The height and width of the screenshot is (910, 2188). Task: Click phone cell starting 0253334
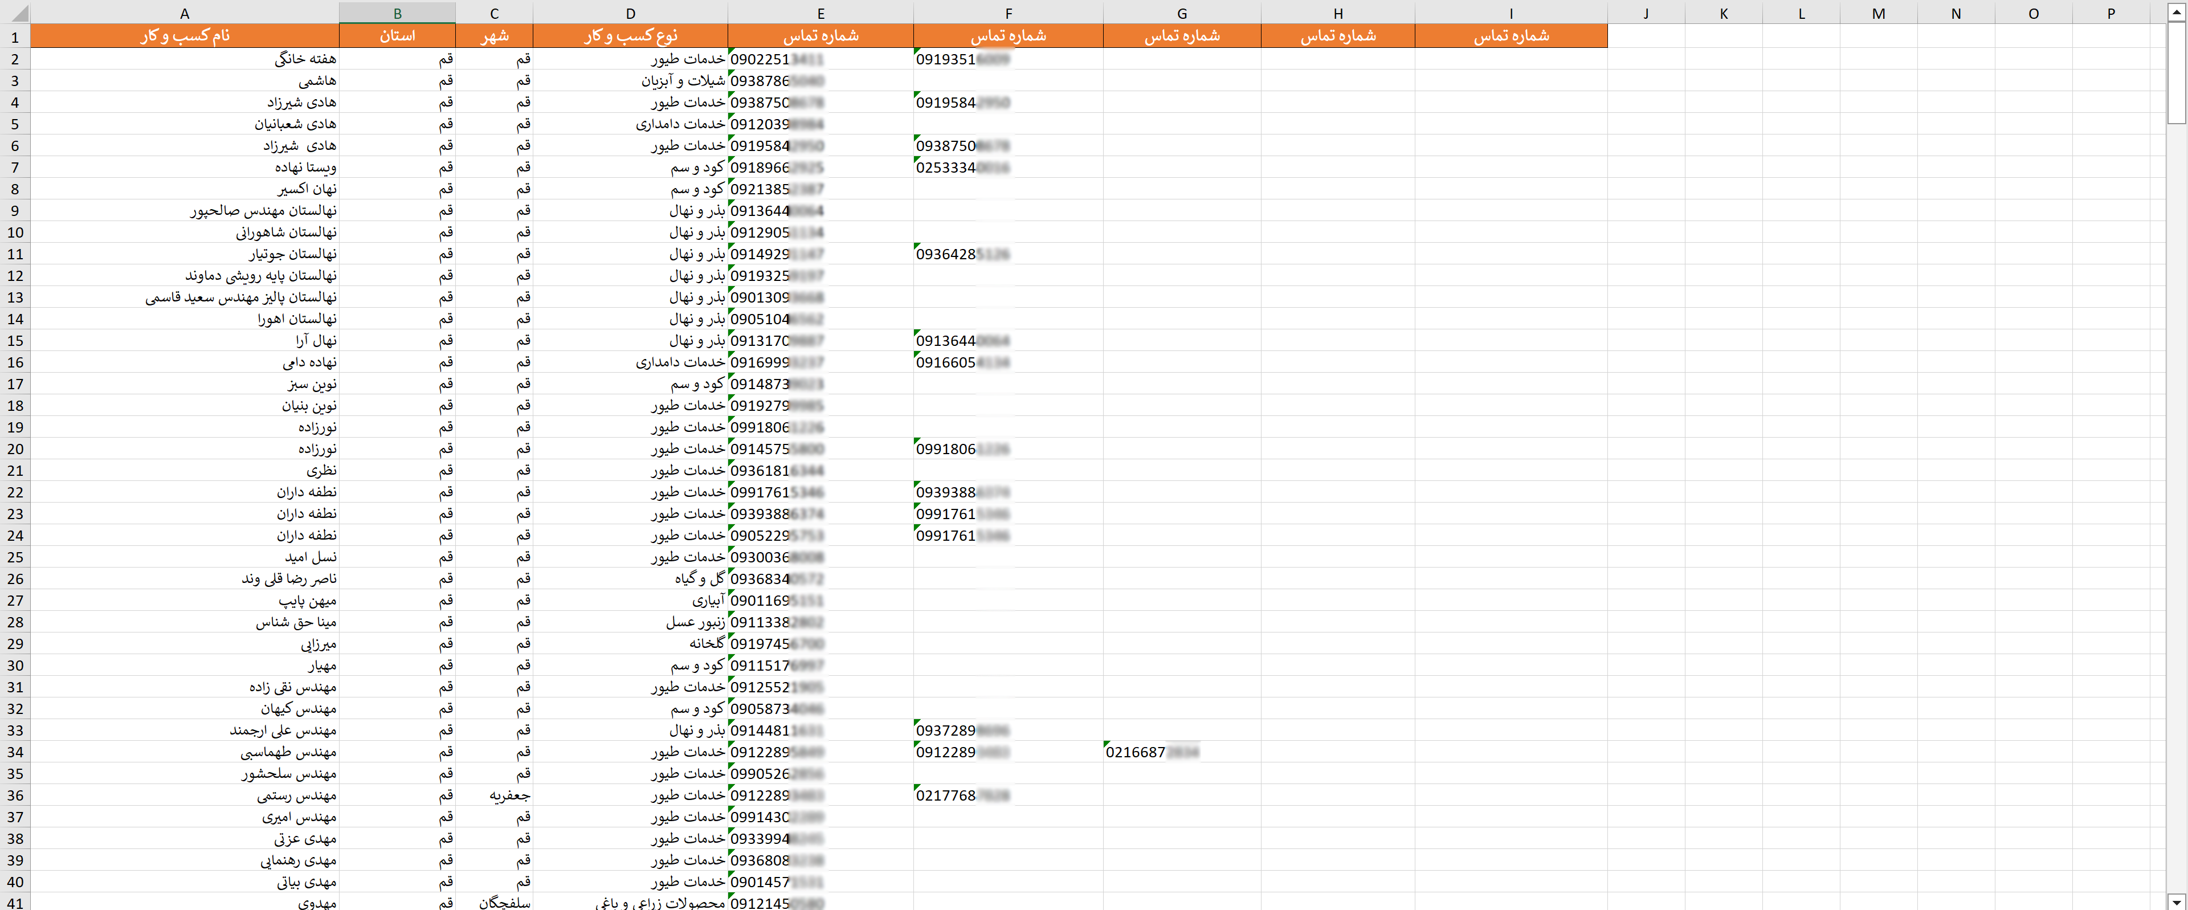point(1008,168)
